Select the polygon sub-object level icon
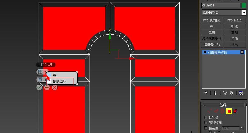Image resolution: width=248 pixels, height=133 pixels. (x=229, y=111)
